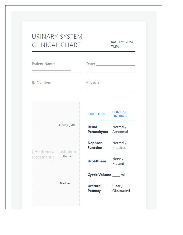
Task: Select the 'Nephron Function' row label
Action: [95, 145]
